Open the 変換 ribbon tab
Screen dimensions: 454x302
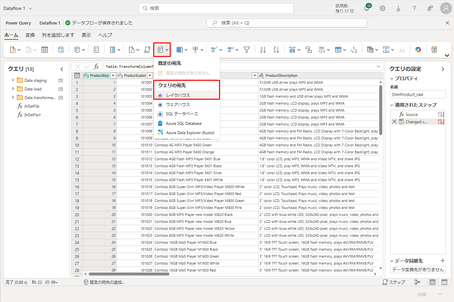point(30,35)
